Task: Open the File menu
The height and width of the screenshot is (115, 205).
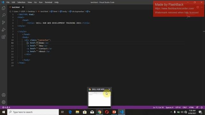Action: 8,2
